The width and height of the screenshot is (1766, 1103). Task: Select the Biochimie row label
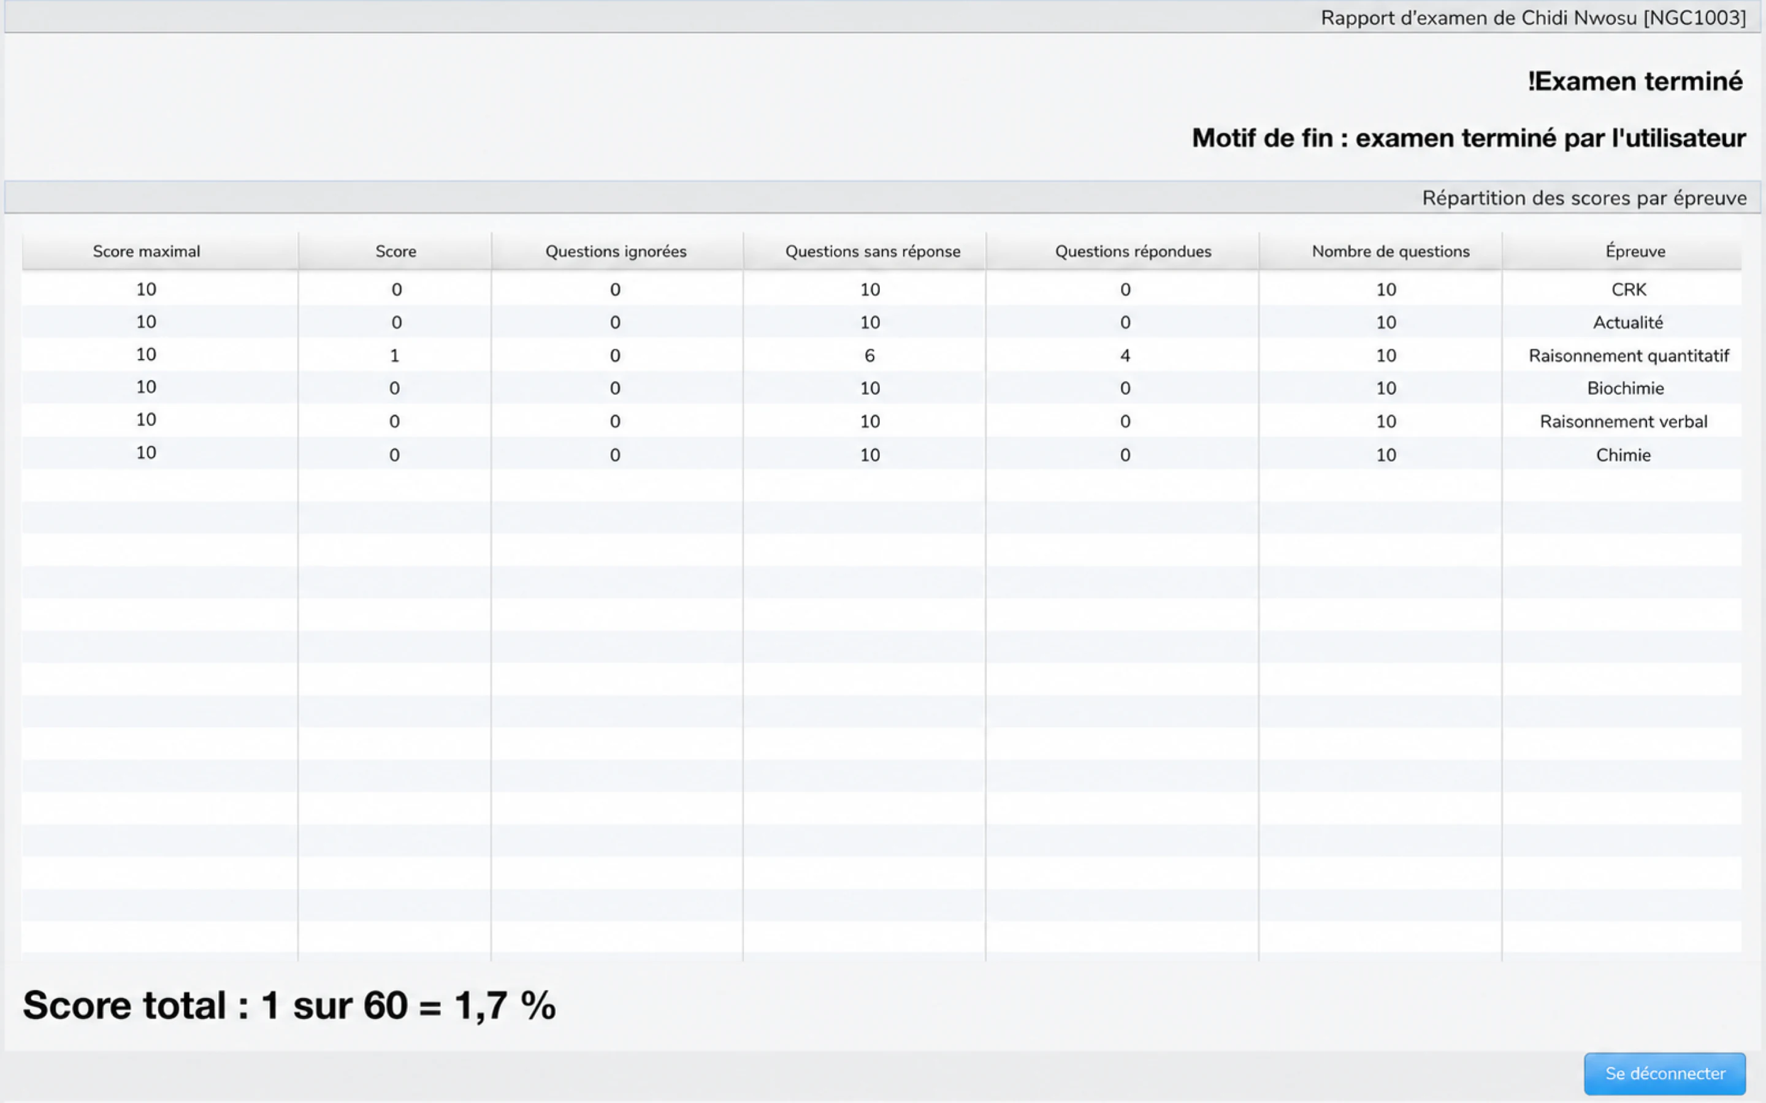pos(1625,388)
